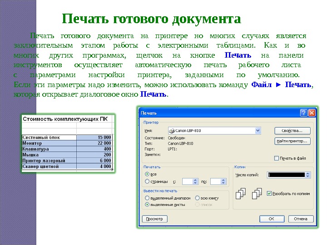
Task: Close the Печать dialog with the red X
Action: (312, 113)
